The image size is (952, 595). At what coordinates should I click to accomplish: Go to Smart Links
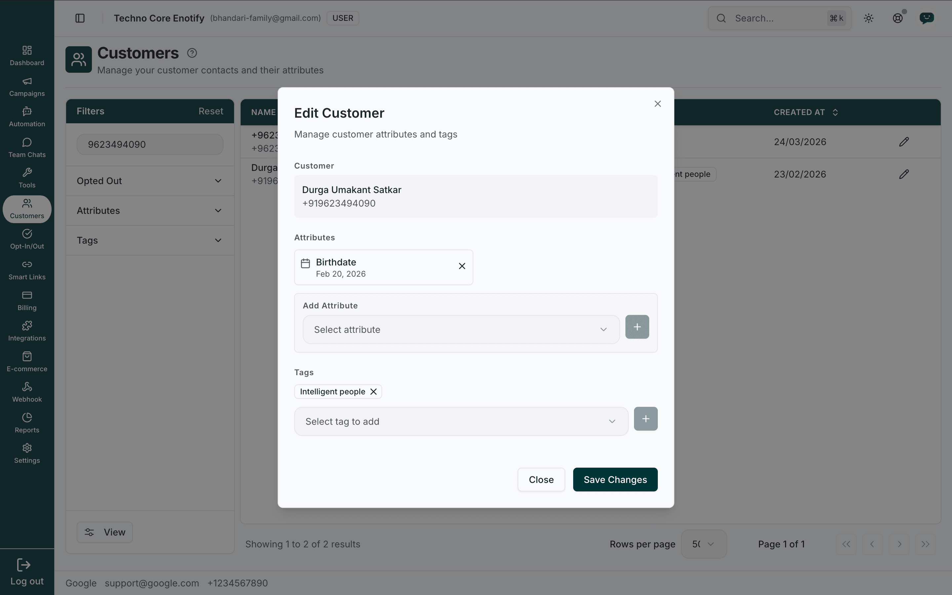[27, 270]
